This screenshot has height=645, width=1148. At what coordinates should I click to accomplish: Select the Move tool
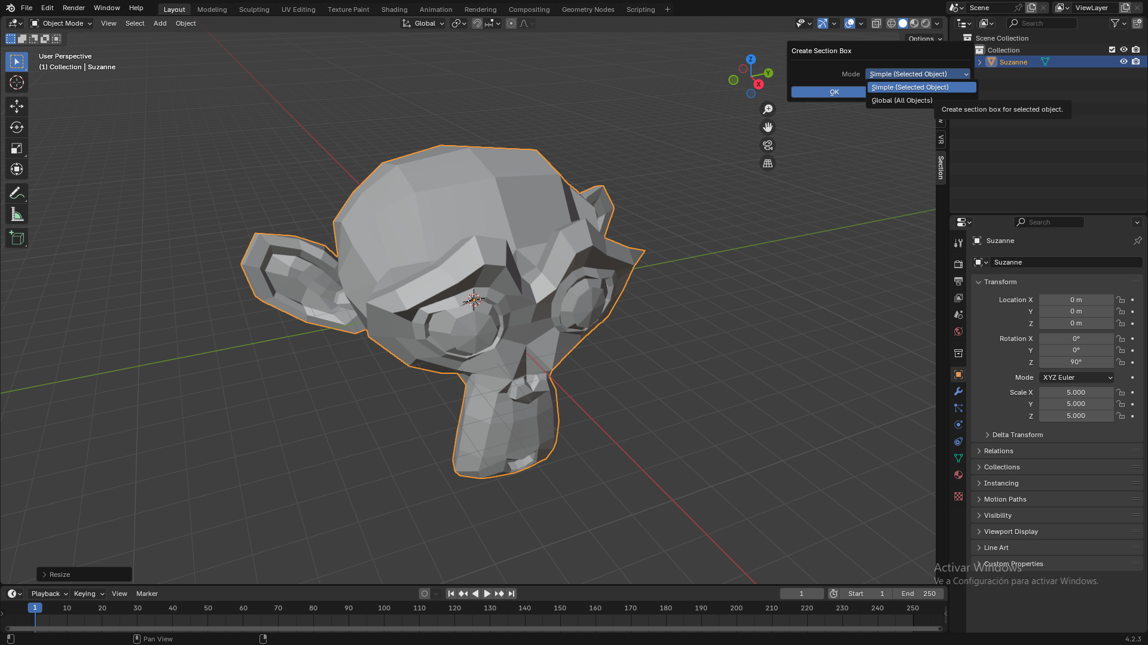point(16,106)
